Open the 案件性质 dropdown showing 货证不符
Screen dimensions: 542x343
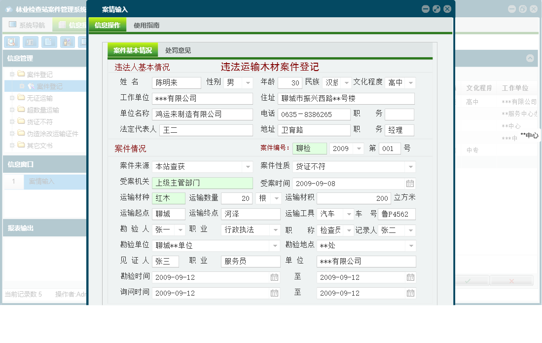410,167
